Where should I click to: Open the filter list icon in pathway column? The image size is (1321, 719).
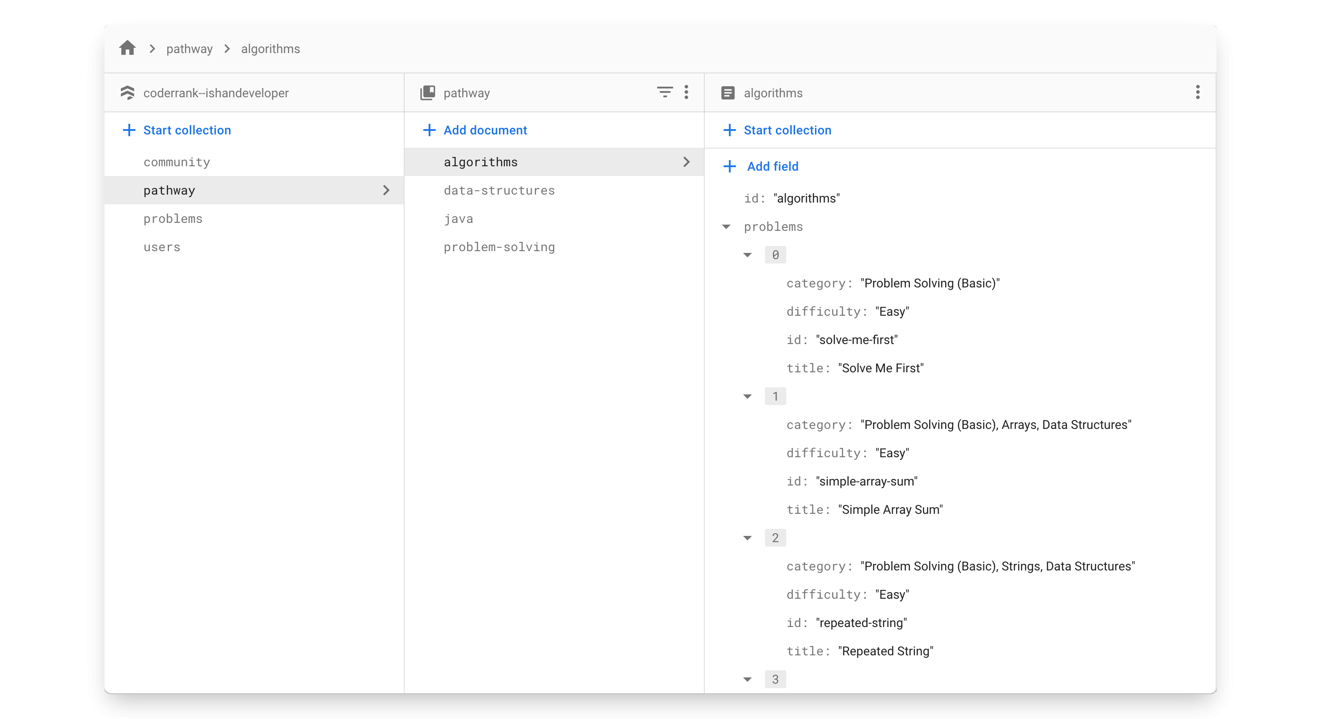[x=664, y=92]
